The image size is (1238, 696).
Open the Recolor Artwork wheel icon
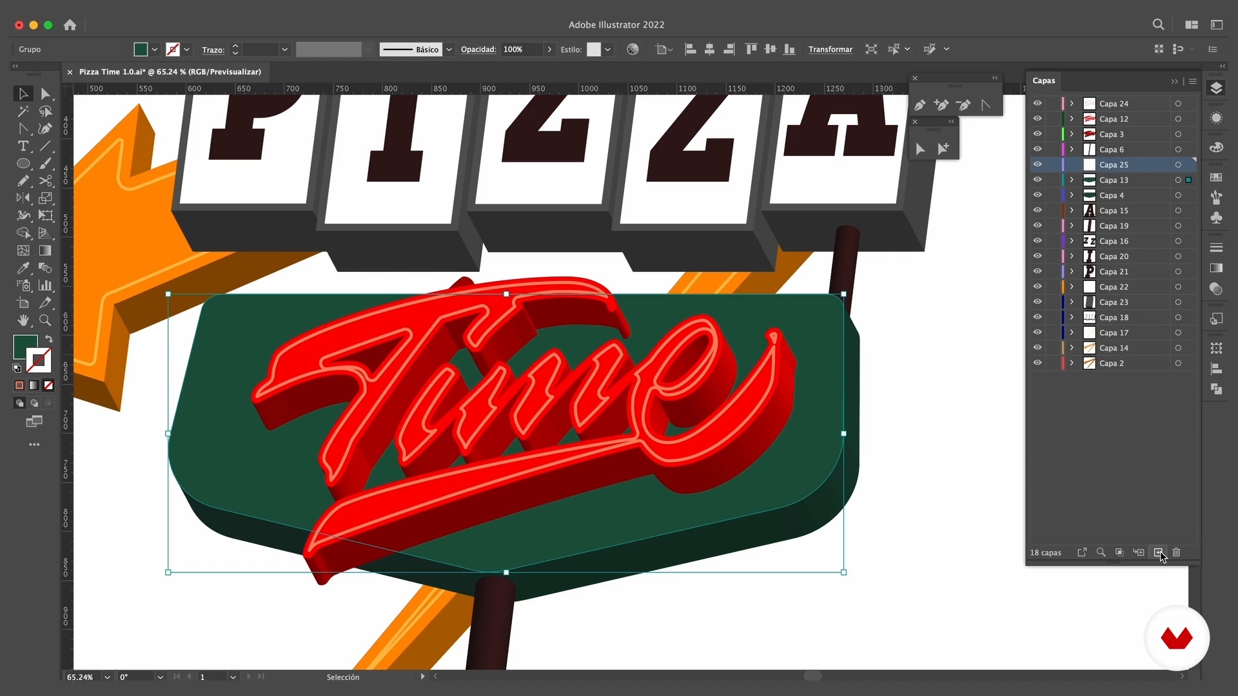point(633,50)
